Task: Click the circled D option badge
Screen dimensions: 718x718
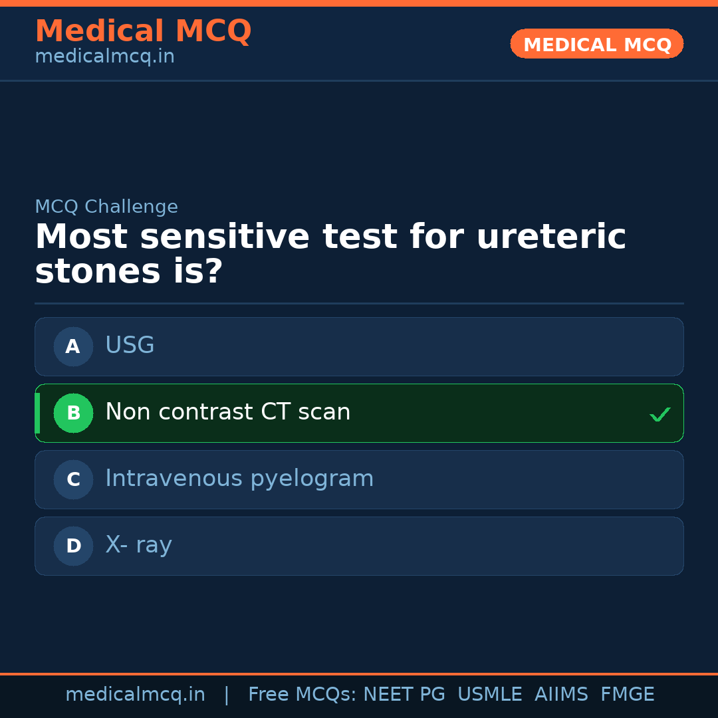Action: pos(73,546)
